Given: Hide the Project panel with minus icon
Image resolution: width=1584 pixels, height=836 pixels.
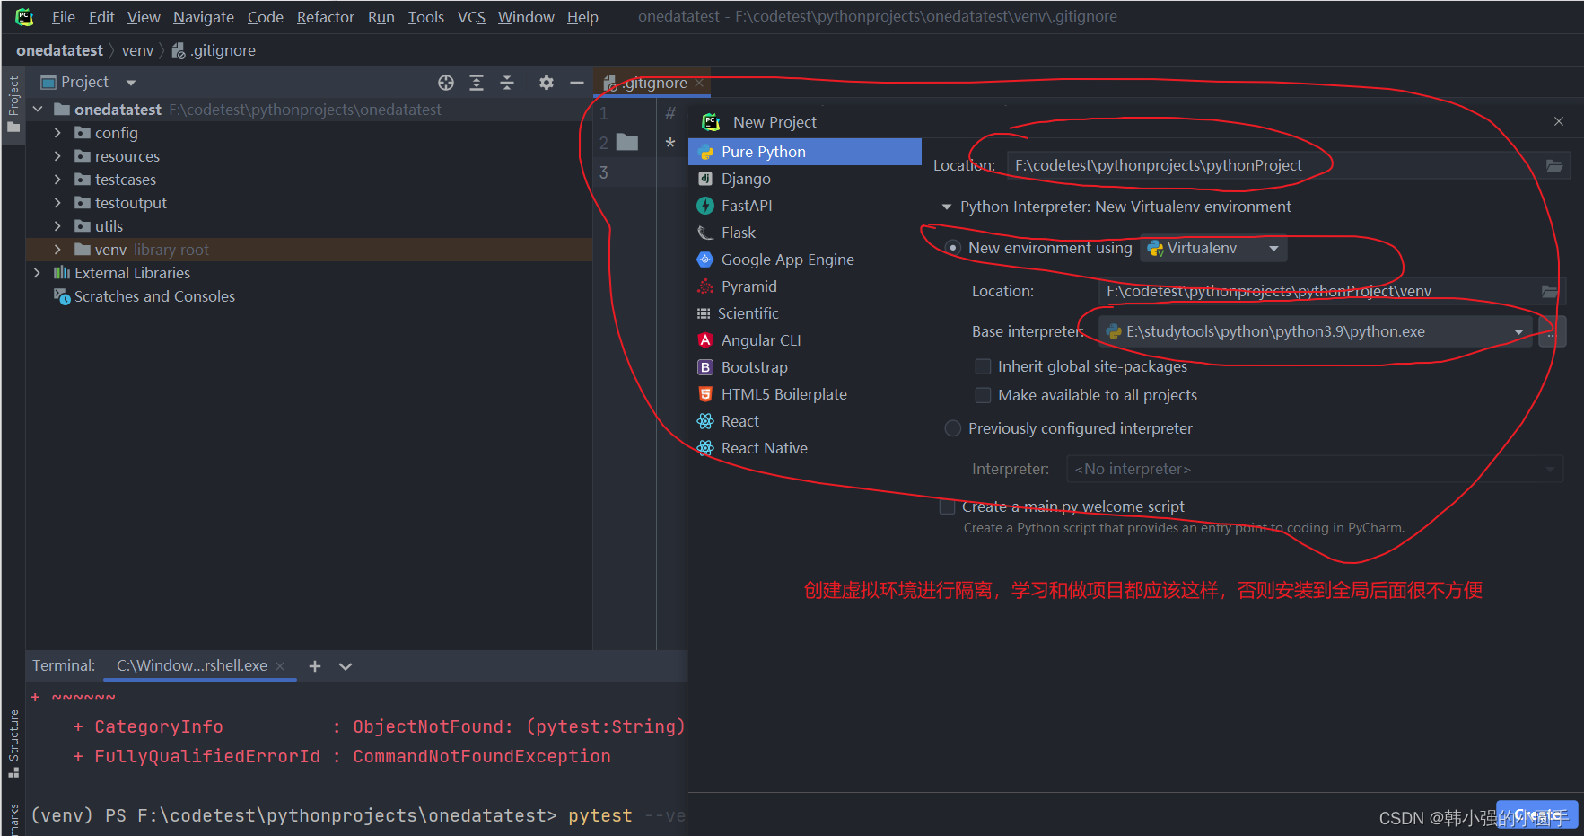Looking at the screenshot, I should coord(577,83).
